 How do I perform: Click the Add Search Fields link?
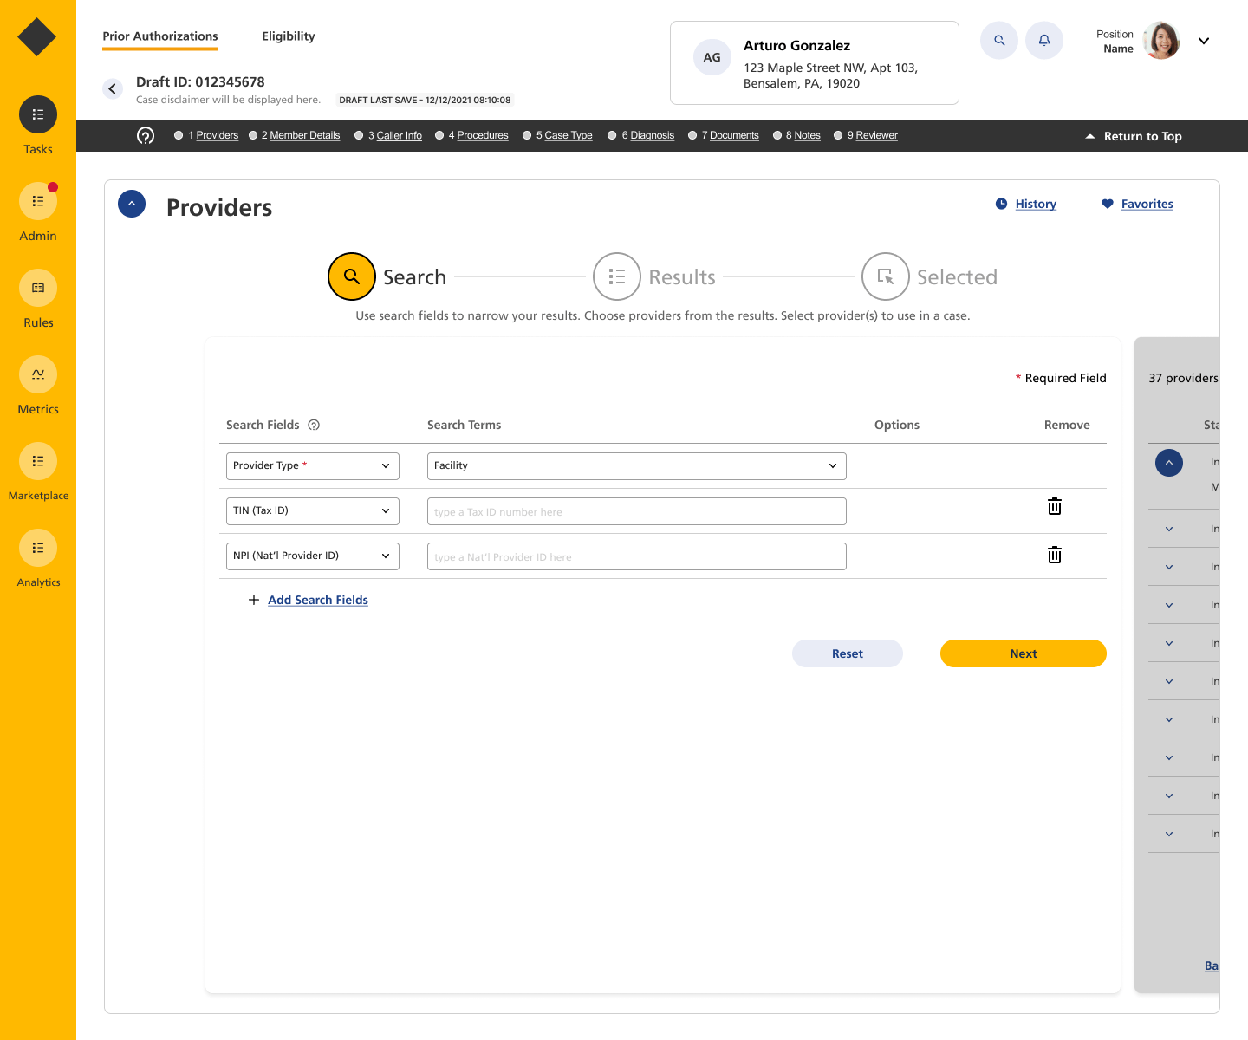click(317, 600)
